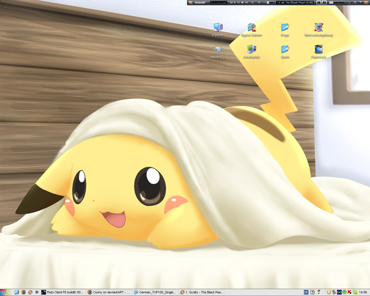This screenshot has width=370, height=296.
Task: Switch to German_TOP100_Single folder window
Action: pos(155,292)
